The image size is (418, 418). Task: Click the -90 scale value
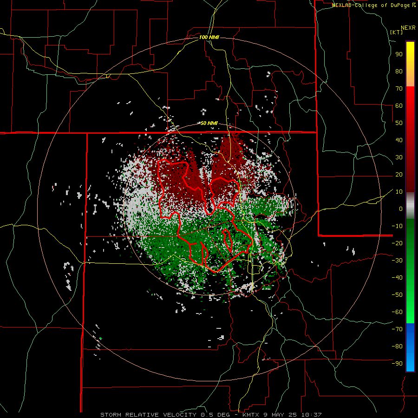tap(397, 364)
